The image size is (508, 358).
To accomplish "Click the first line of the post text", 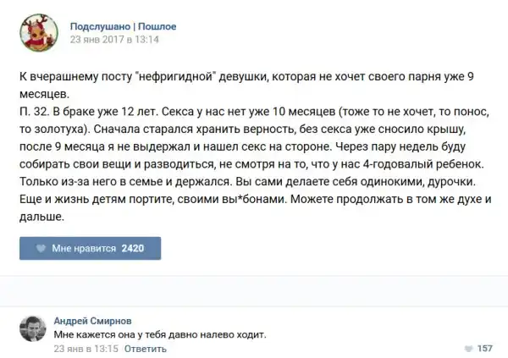I will pos(258,77).
